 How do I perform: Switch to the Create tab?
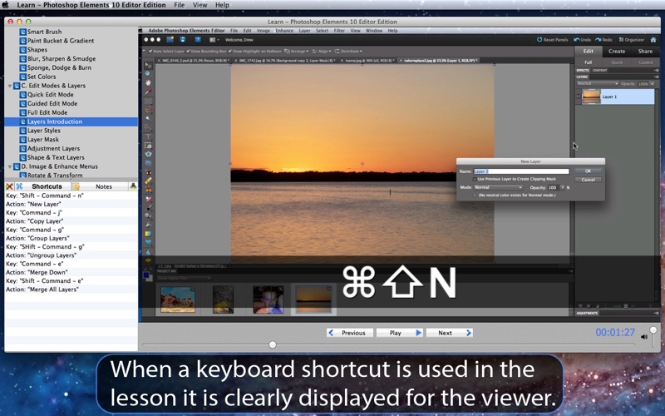[x=616, y=51]
